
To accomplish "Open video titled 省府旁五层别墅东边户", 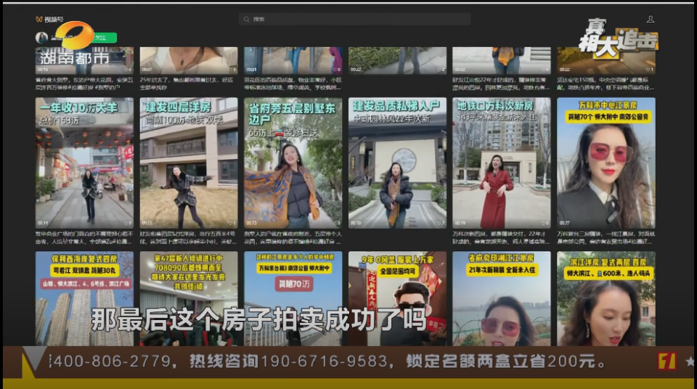I will click(x=293, y=163).
